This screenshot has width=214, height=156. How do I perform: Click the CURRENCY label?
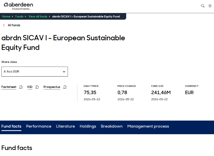point(192,86)
